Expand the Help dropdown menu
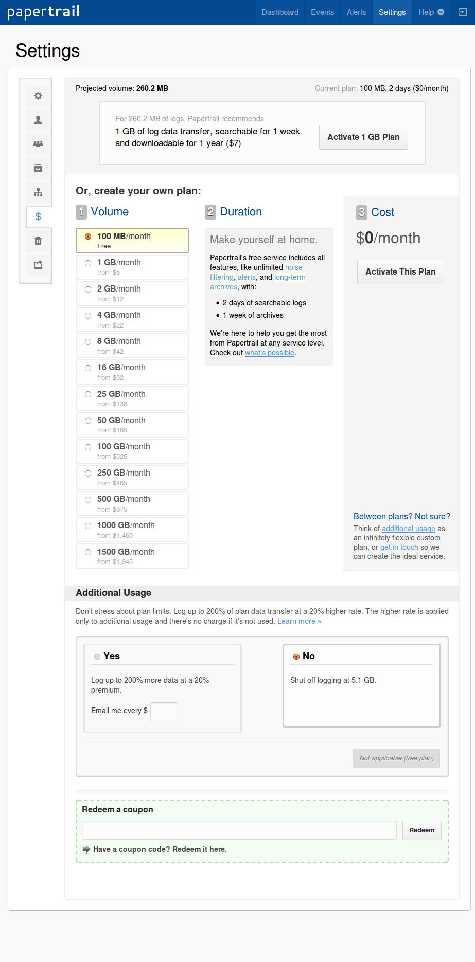Screen dimensions: 475x962 tap(431, 12)
